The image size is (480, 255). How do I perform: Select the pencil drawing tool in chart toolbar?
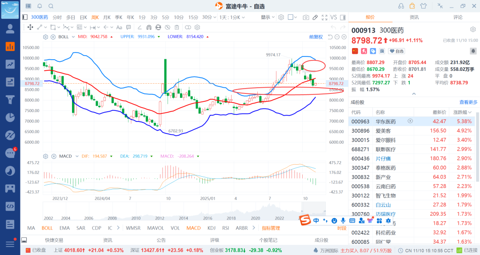315,17
